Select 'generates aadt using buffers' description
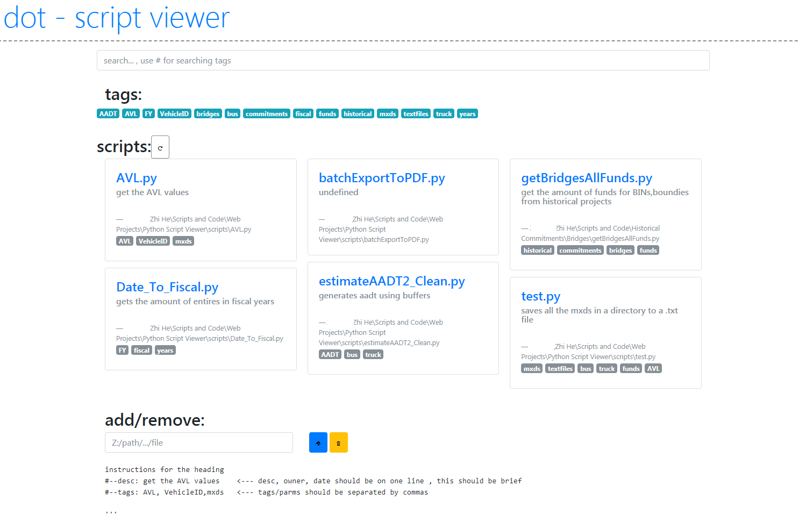This screenshot has width=799, height=515. [x=374, y=296]
